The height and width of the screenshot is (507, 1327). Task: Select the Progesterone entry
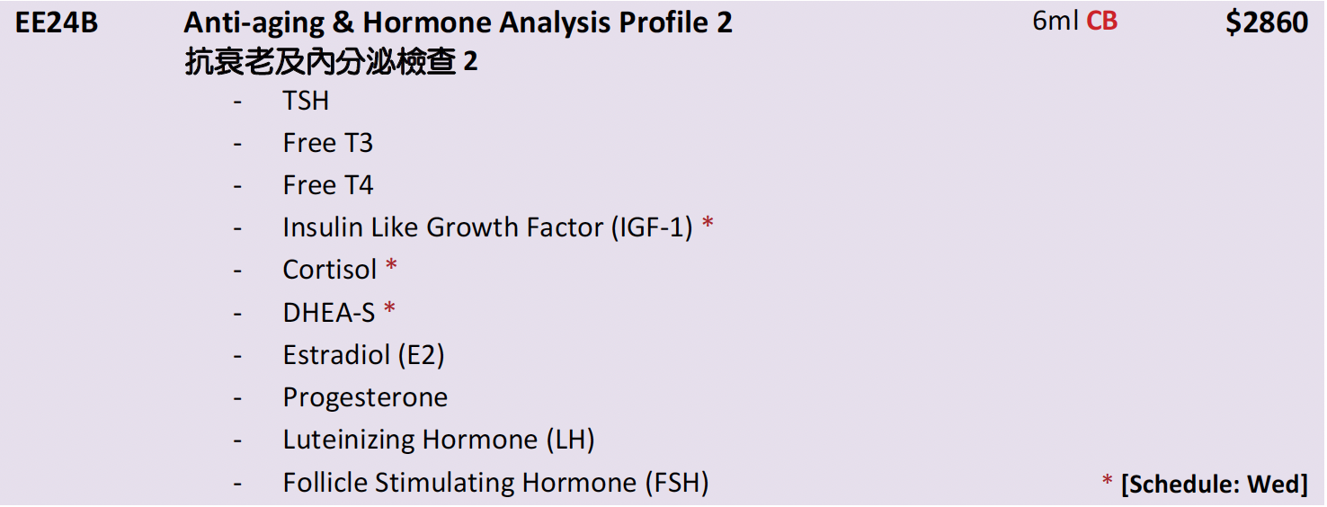click(365, 397)
